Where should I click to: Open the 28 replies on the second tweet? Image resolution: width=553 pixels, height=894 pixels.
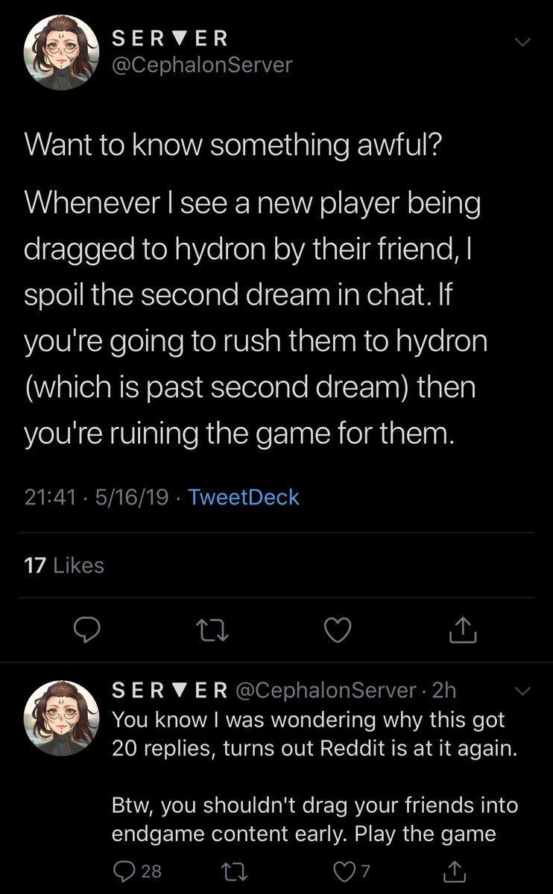point(136,871)
